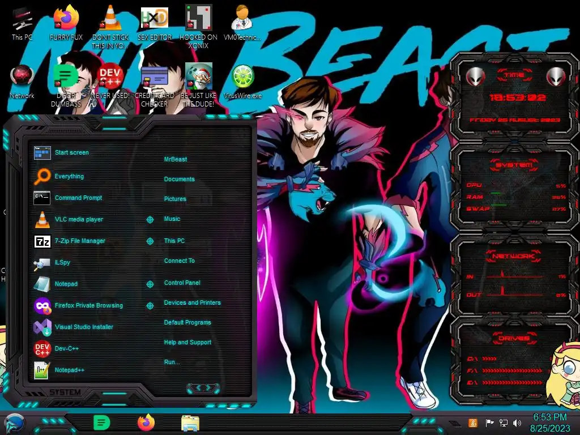Click the F:\ drive entry in DRIVES widget

pos(505,370)
